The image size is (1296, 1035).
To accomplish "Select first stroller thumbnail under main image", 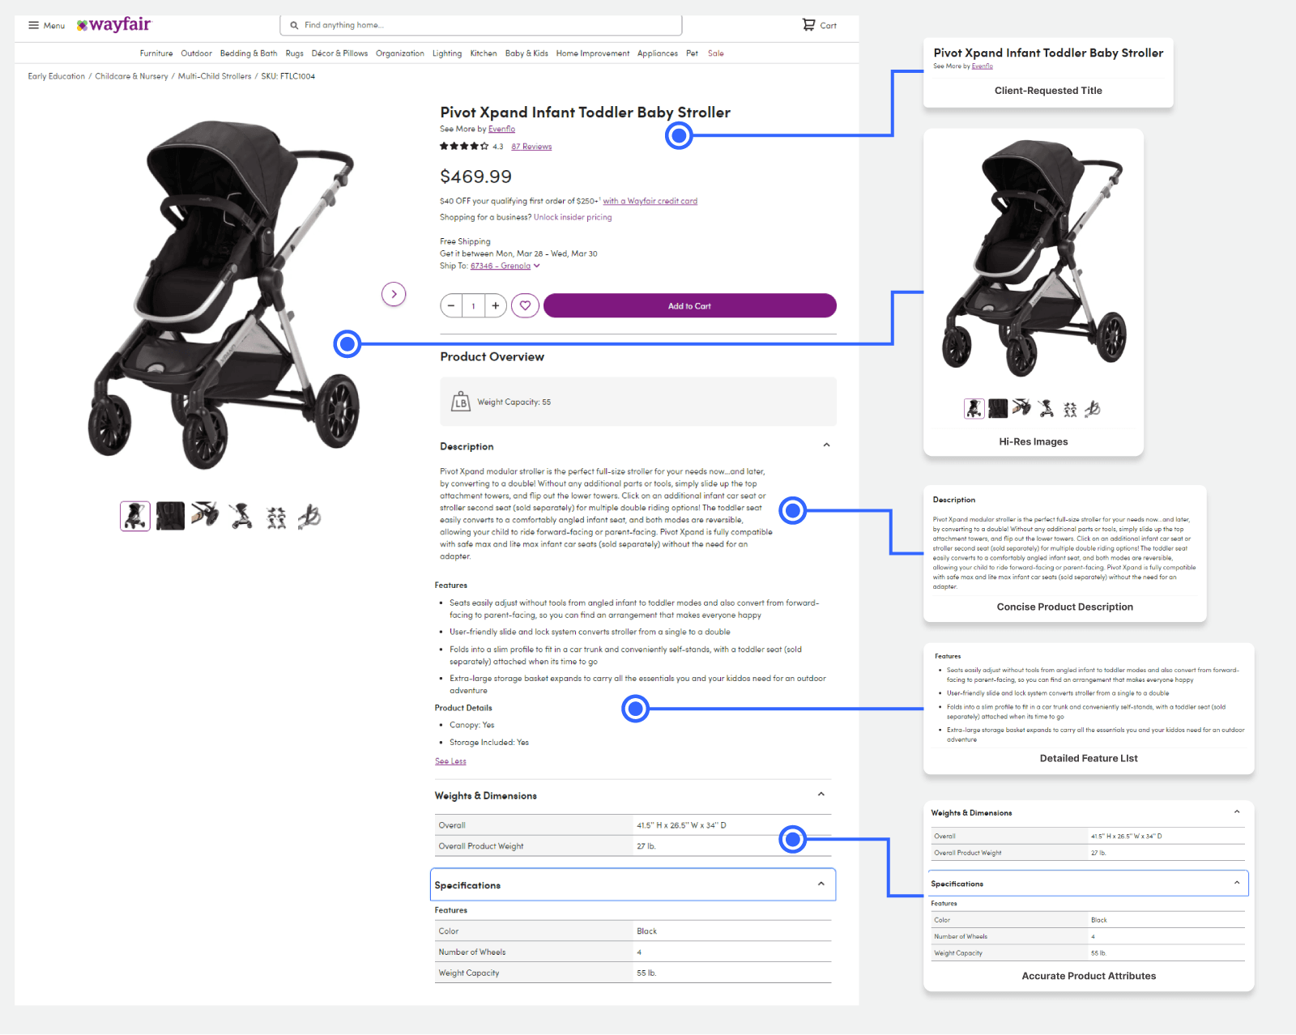I will pos(135,516).
